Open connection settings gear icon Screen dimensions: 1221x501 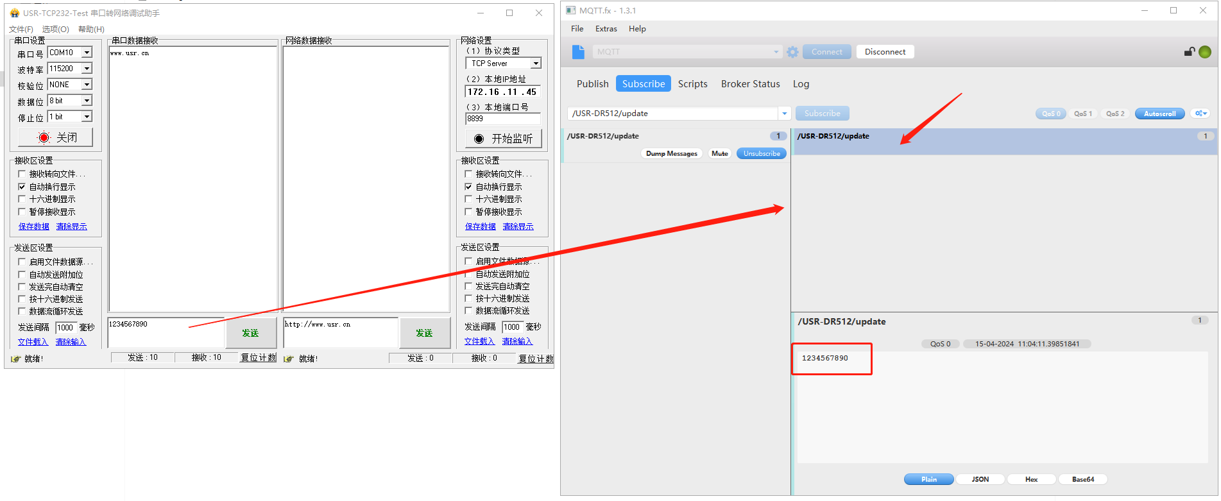point(792,52)
